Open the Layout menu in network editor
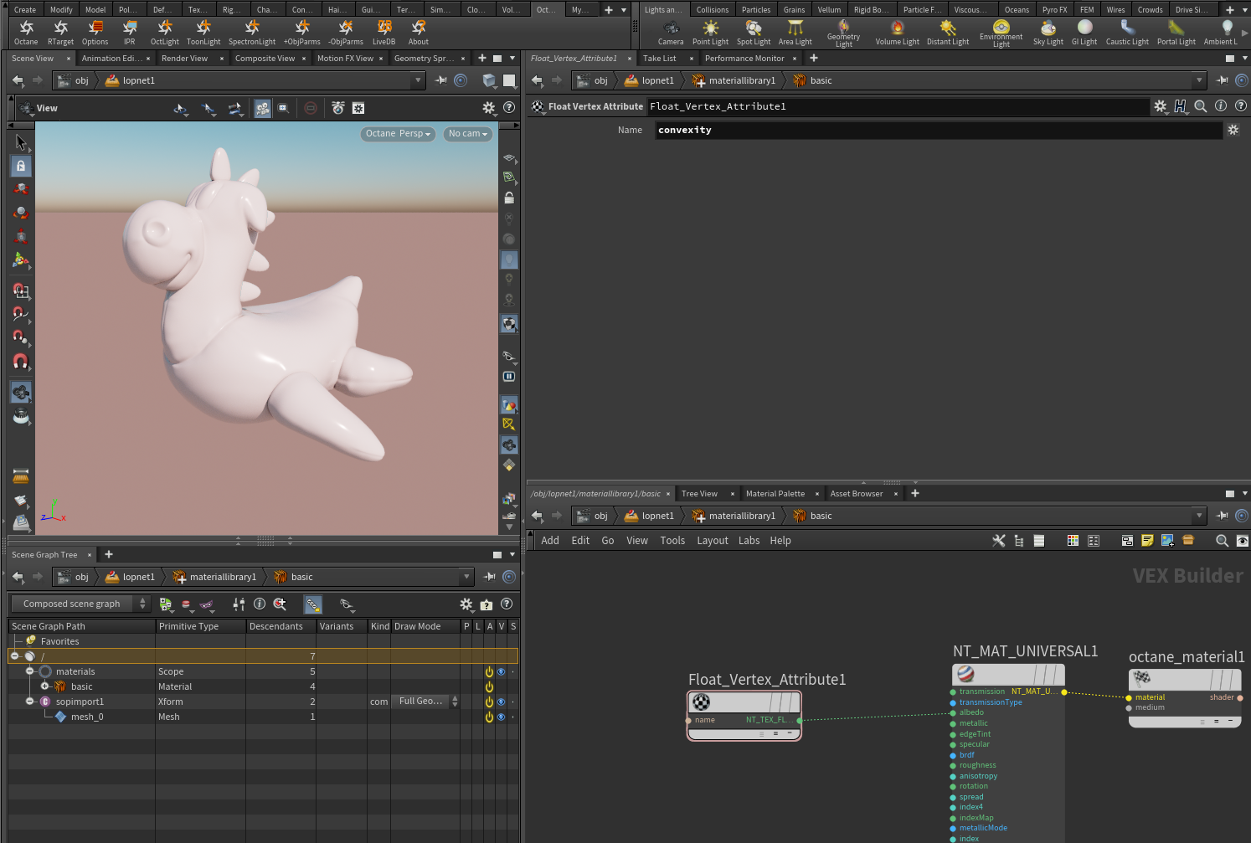 (712, 541)
